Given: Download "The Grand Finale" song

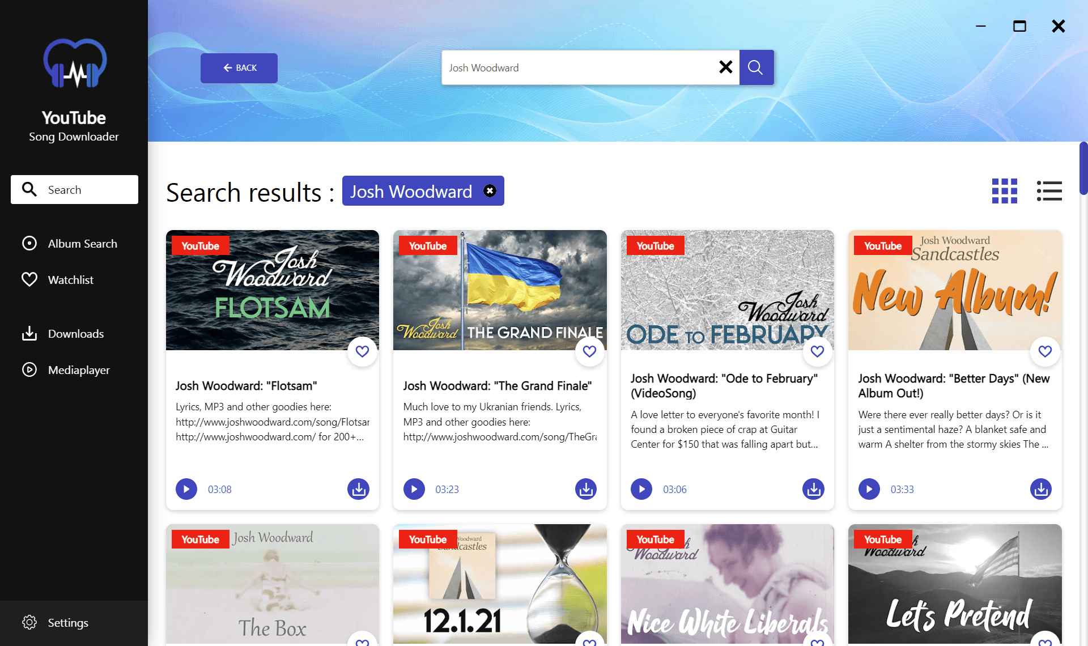Looking at the screenshot, I should click(x=586, y=489).
